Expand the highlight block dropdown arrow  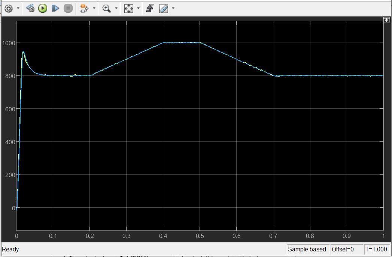coord(94,9)
